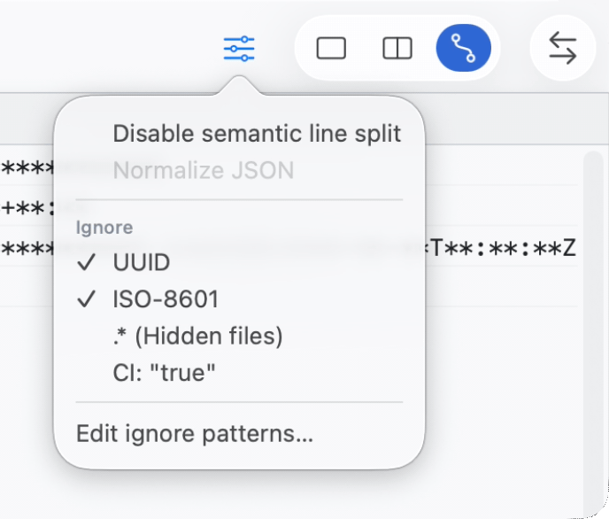Switch to single pane view
Viewport: 609px width, 519px height.
(x=331, y=48)
